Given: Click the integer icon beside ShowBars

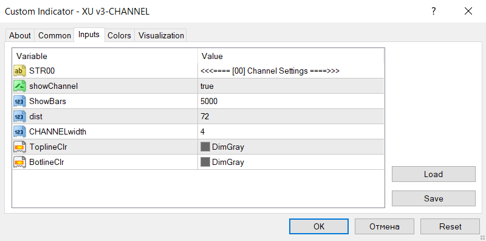Looking at the screenshot, I should click(x=19, y=101).
